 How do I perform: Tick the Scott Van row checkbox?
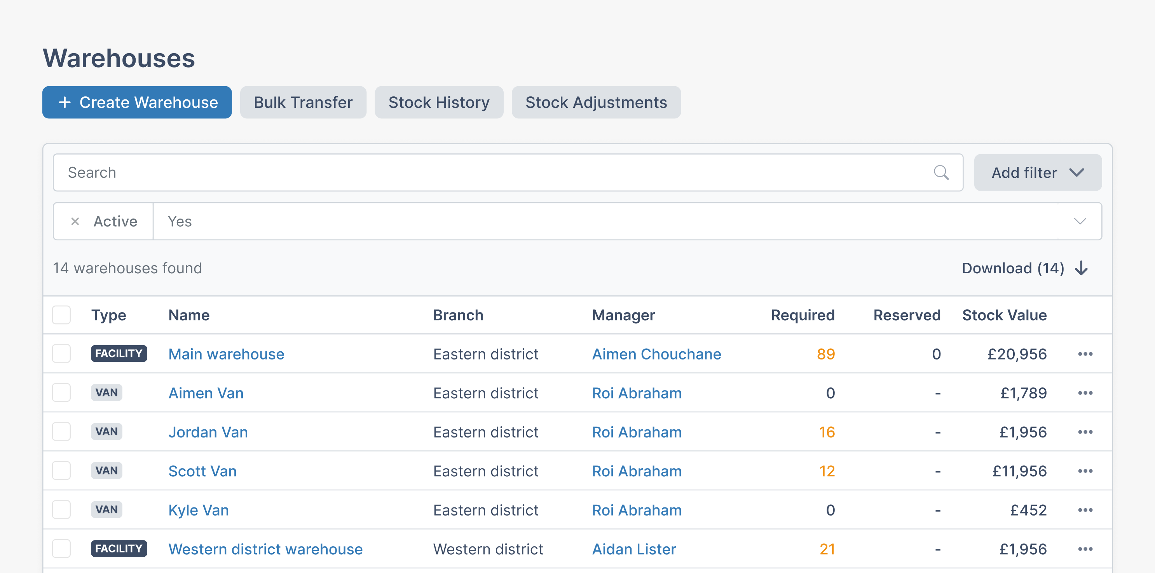61,471
